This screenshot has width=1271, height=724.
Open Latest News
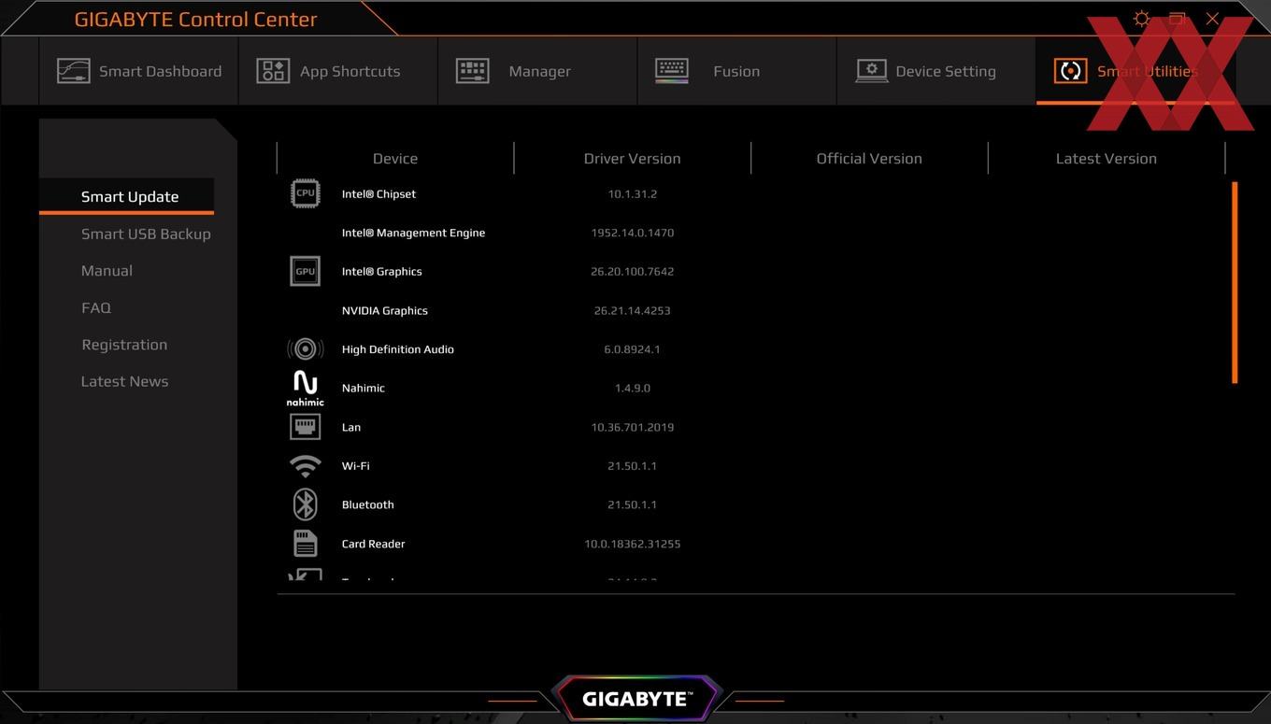124,381
